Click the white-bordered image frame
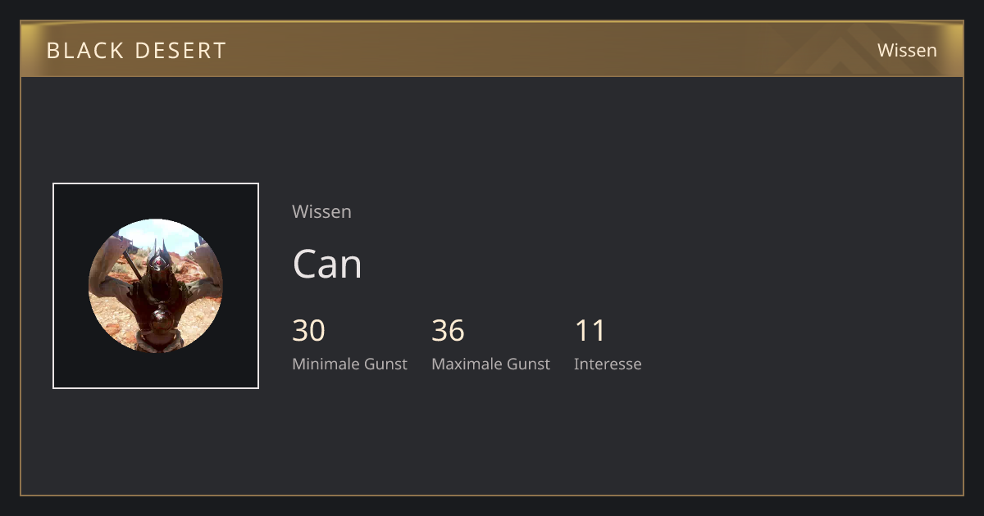984x516 pixels. (156, 286)
